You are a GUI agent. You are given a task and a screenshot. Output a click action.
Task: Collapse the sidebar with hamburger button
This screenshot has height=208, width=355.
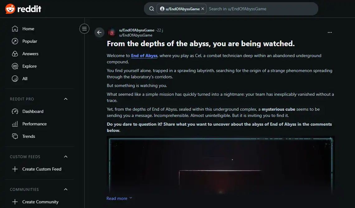pos(84,29)
